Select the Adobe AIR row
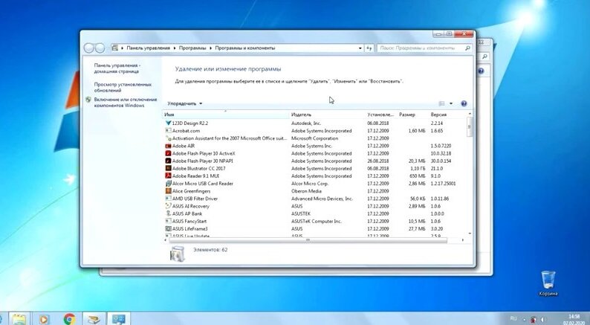Screen dimensions: 590x325 click(x=314, y=146)
